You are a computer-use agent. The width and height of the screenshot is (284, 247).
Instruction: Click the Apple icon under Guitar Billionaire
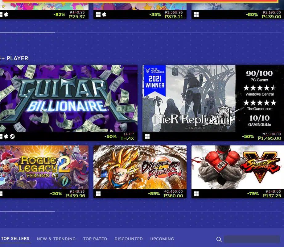6,136
